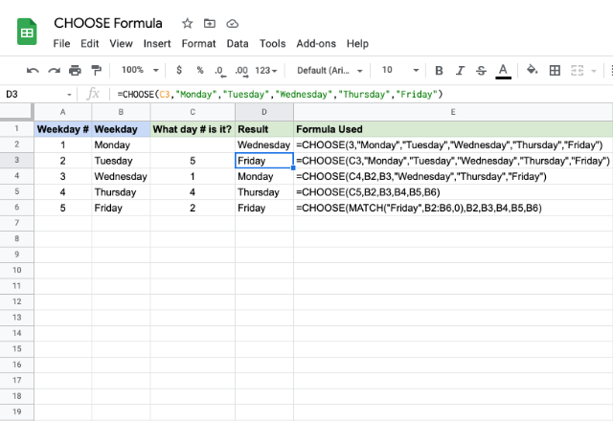
Task: Select column B header
Action: (121, 112)
